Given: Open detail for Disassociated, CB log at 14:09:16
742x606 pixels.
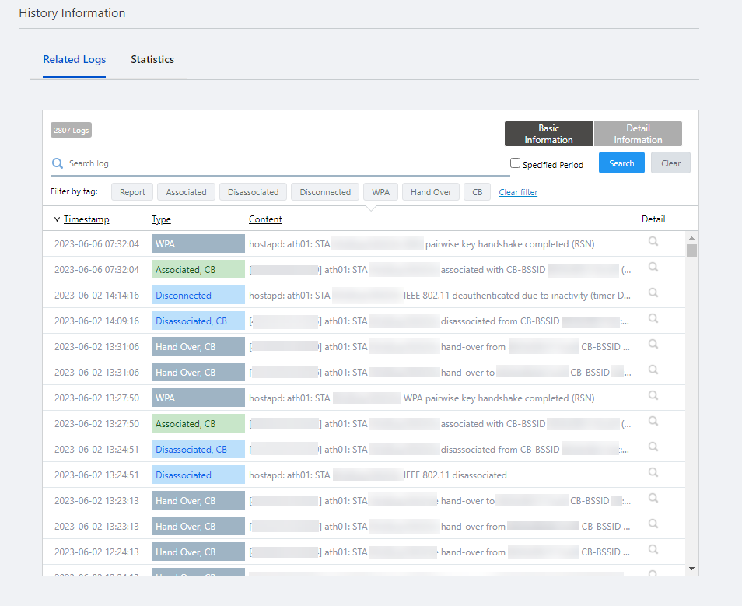Looking at the screenshot, I should tap(653, 319).
